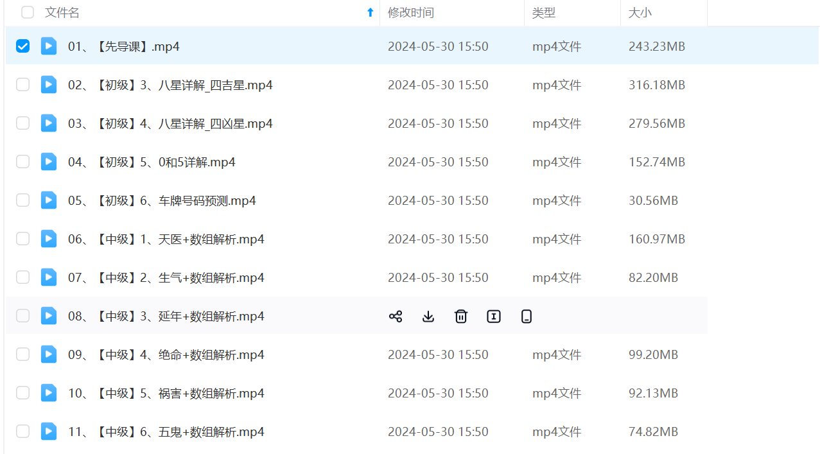The image size is (820, 454).
Task: Click the file name 10、【中级】5、祸害+数组解析.mp4
Action: 166,393
